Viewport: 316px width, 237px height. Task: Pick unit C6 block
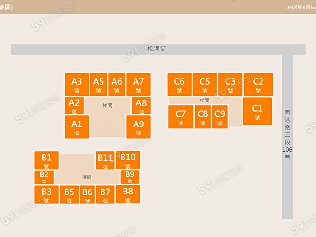(x=180, y=84)
